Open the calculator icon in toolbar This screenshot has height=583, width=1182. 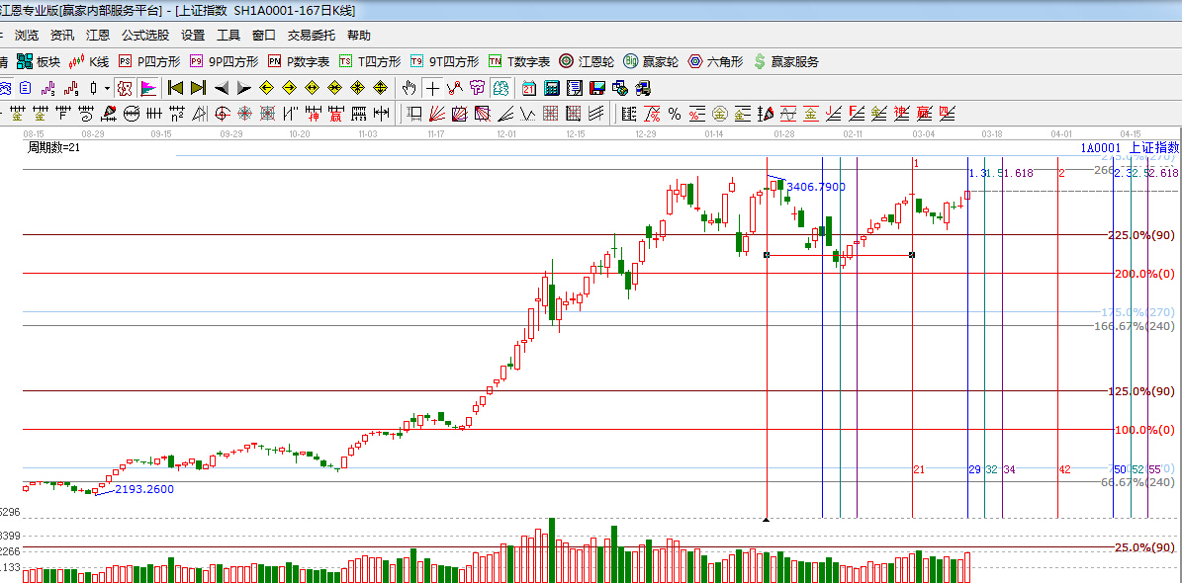(x=552, y=88)
